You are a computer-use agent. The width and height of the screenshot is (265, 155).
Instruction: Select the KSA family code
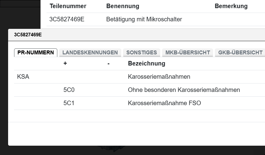tap(23, 77)
